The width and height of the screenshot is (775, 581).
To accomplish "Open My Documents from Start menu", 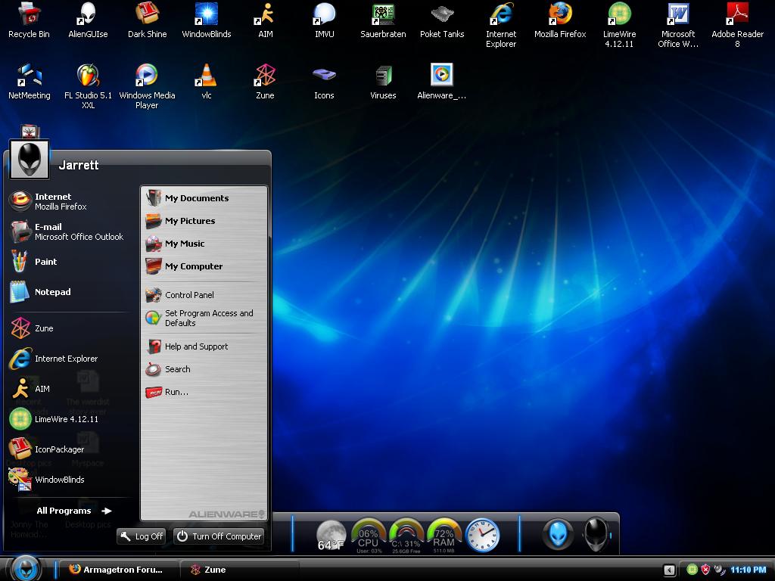I will 197,198.
